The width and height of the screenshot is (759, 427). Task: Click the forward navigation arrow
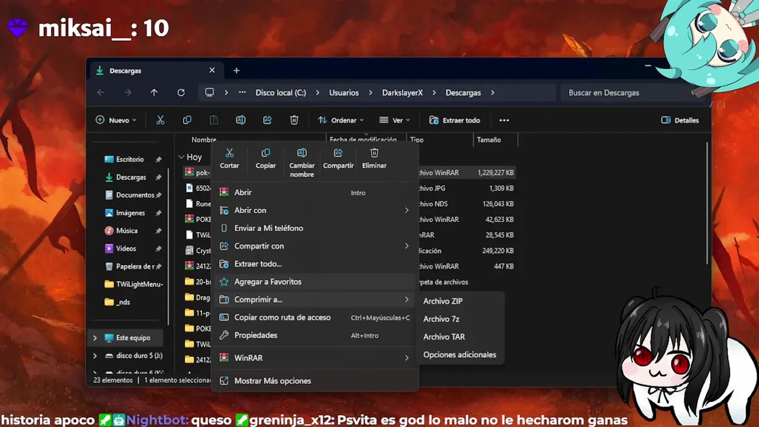[127, 93]
